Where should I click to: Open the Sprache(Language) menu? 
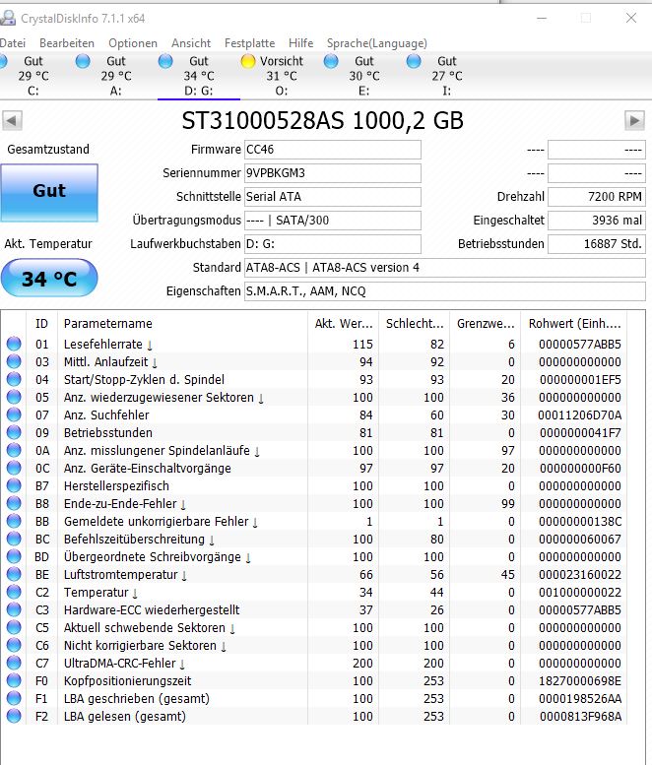coord(377,43)
